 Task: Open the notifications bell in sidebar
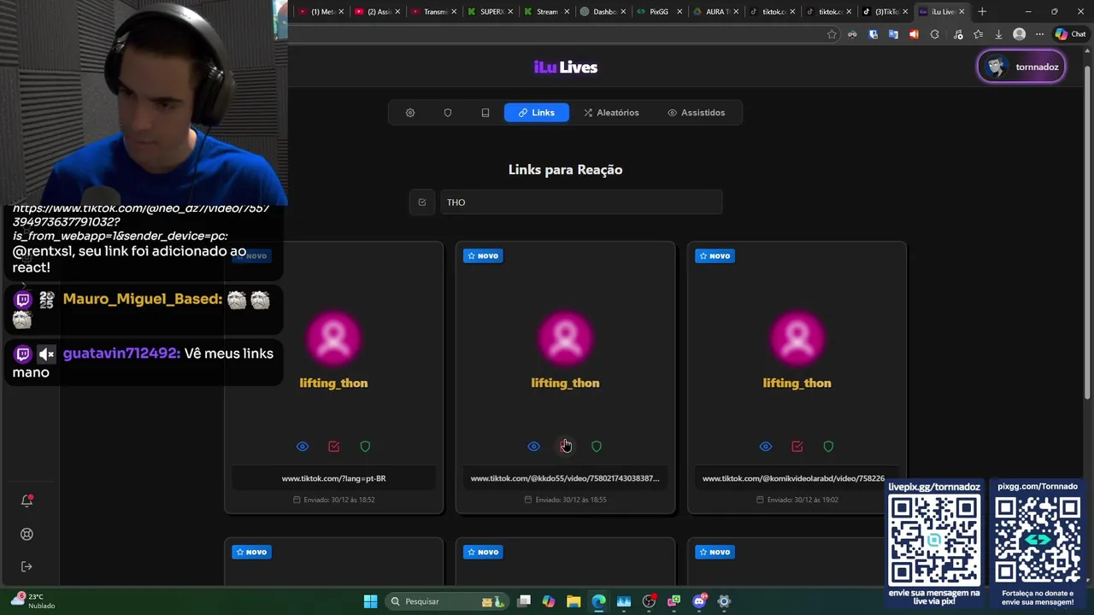pos(26,501)
